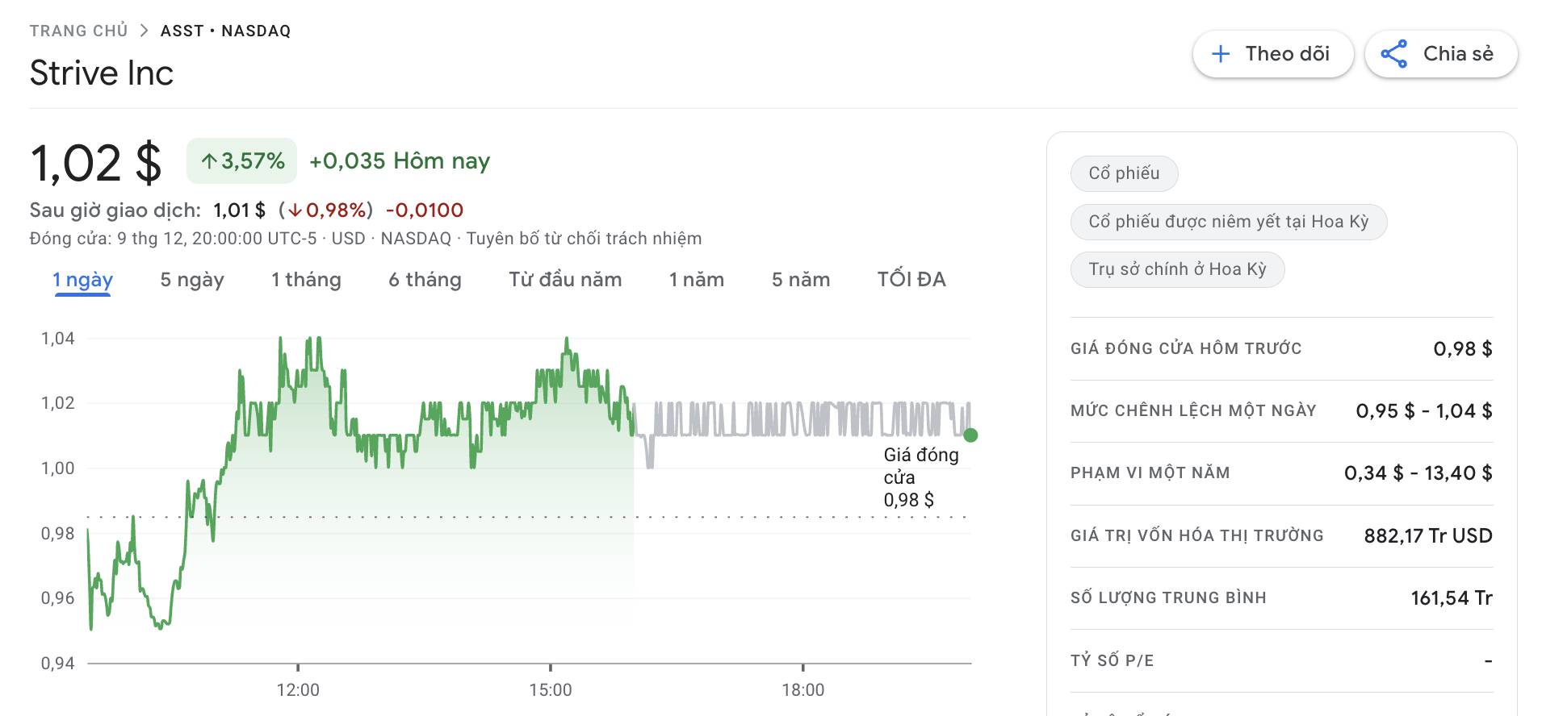The height and width of the screenshot is (716, 1542).
Task: Click the 3,57% green change badge
Action: [242, 161]
